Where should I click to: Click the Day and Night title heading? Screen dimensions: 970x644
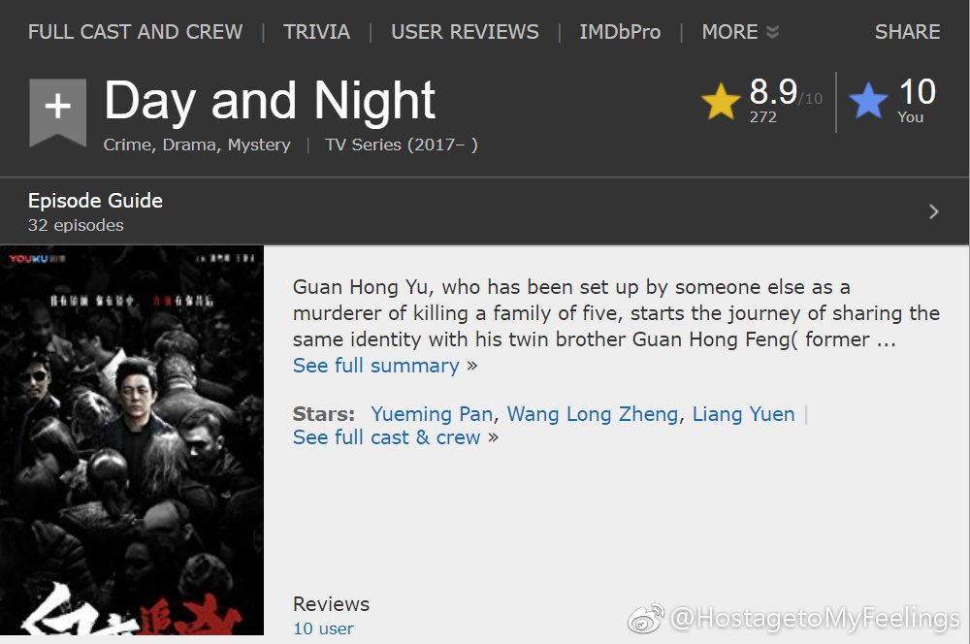click(270, 101)
